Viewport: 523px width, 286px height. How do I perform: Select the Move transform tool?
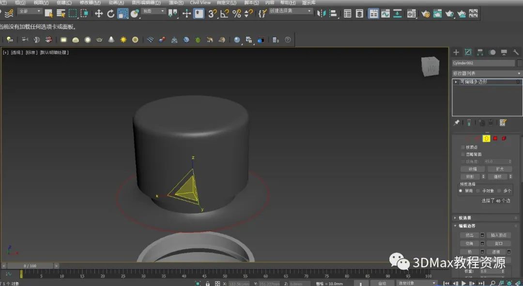99,14
